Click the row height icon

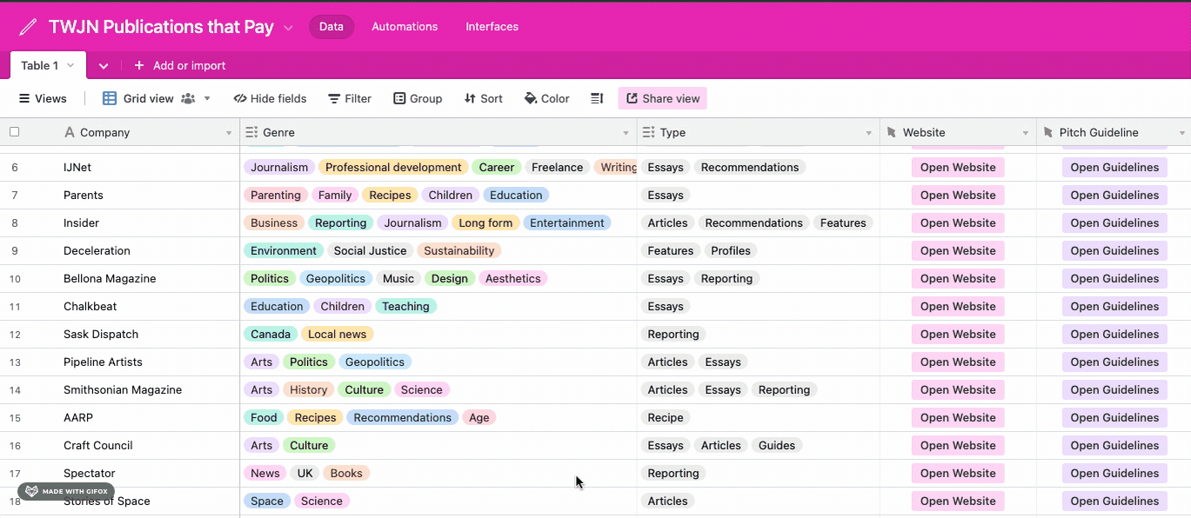pyautogui.click(x=597, y=99)
